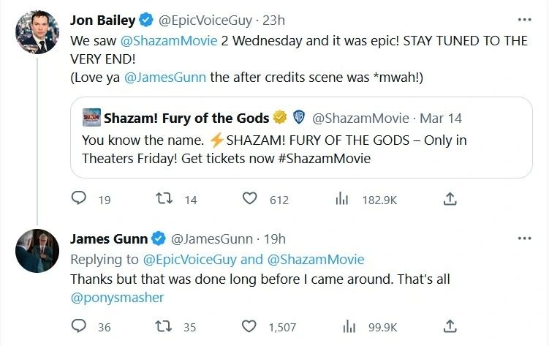Viewport: 549px width, 346px height.
Task: Click James Gunn's profile picture
Action: 37,250
